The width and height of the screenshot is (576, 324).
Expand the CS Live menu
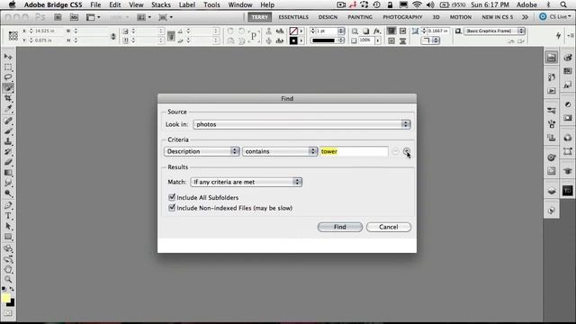click(555, 17)
